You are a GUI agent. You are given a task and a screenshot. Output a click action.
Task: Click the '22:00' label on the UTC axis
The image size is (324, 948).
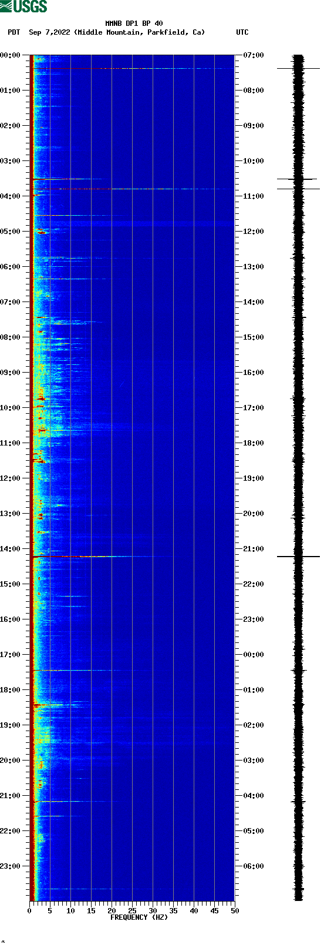click(254, 584)
